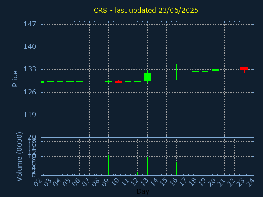Viewport: 263px width, 197px height.
Task: Select the 02 day tick label
Action: pyautogui.click(x=38, y=181)
